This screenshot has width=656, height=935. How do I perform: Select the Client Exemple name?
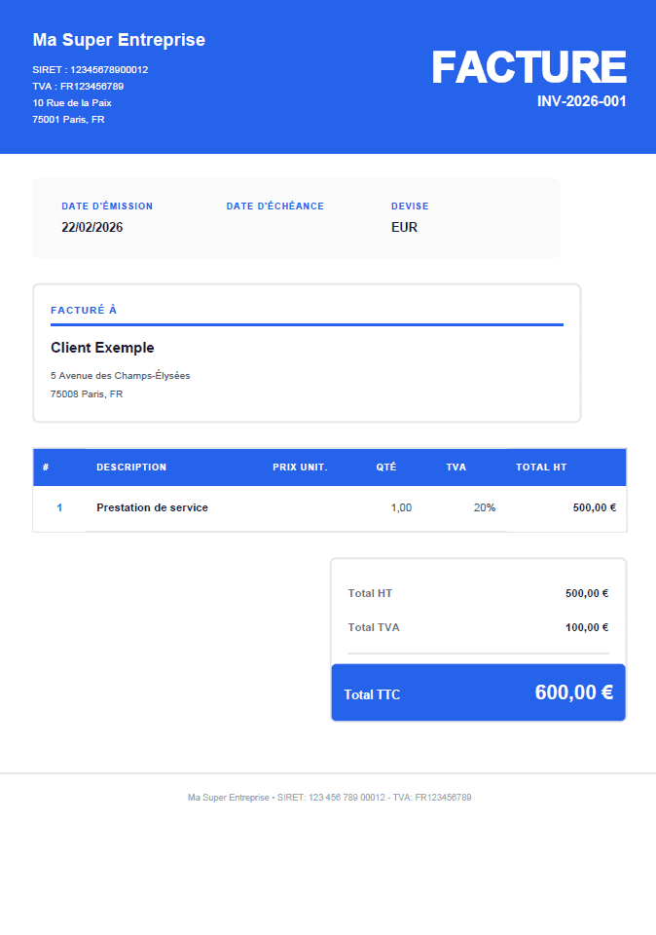tap(102, 348)
